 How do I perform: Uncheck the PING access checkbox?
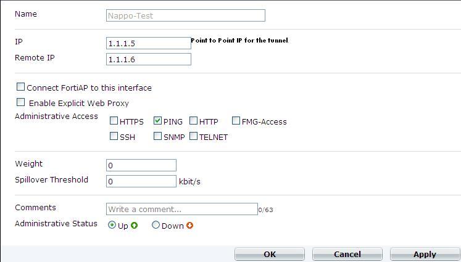click(x=158, y=121)
